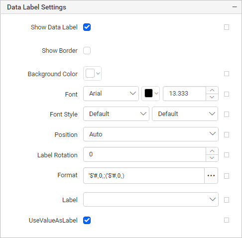Tick the small square beside the Label row
The image size is (242, 238).
pyautogui.click(x=227, y=200)
